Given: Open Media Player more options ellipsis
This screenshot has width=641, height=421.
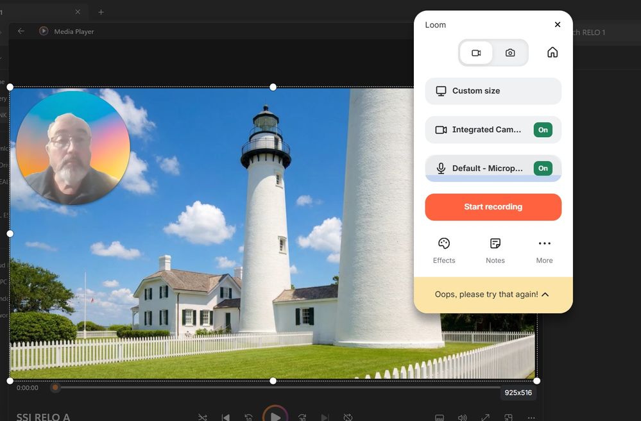Looking at the screenshot, I should pyautogui.click(x=531, y=417).
